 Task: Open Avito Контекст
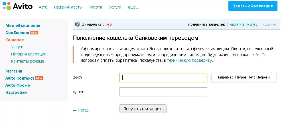click(x=20, y=78)
